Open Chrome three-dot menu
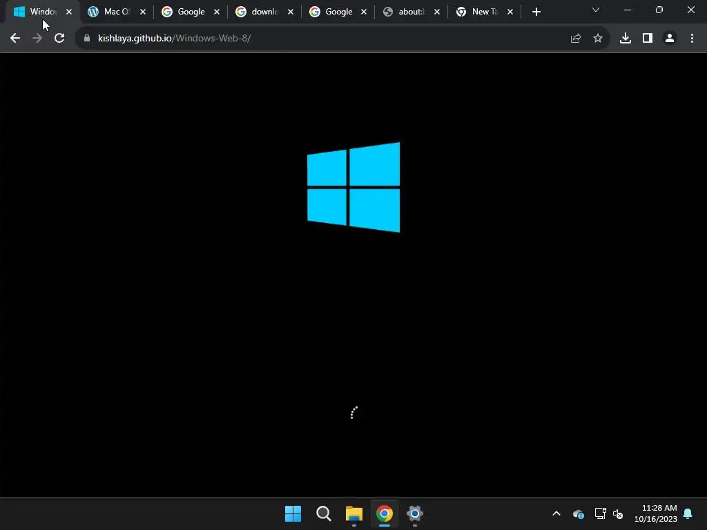The width and height of the screenshot is (707, 530). click(692, 39)
